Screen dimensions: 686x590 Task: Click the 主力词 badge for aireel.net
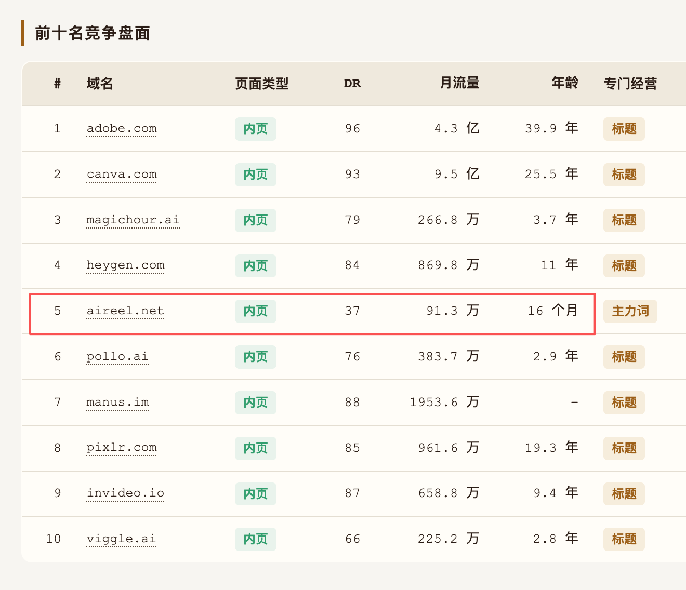click(x=630, y=311)
